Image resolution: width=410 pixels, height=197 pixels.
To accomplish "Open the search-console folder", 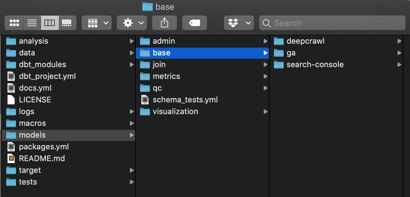I will click(315, 65).
